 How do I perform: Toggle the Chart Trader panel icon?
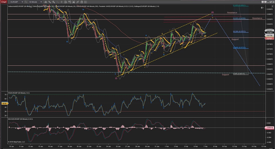pyautogui.click(x=69, y=2)
